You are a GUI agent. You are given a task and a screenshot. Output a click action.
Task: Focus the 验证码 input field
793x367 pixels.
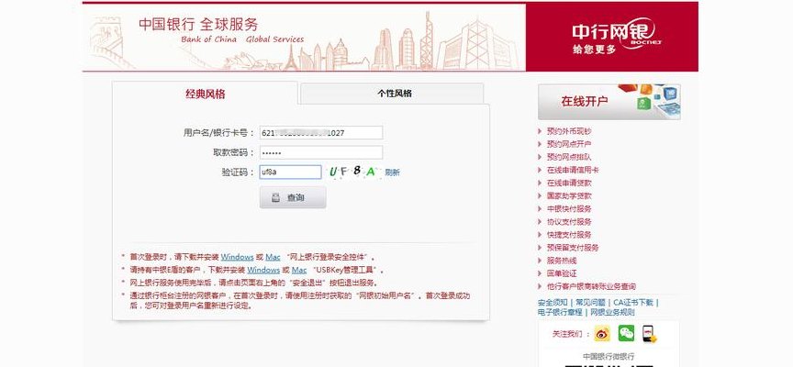point(290,172)
